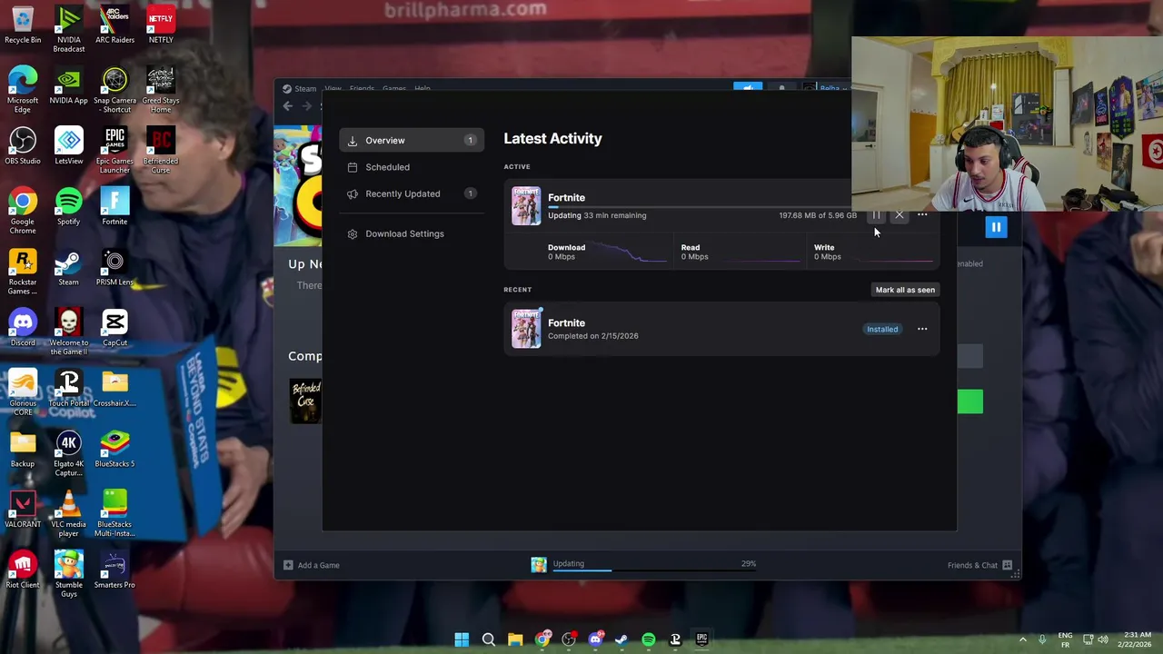Open the Recycle Bin desktop icon

coord(23,25)
